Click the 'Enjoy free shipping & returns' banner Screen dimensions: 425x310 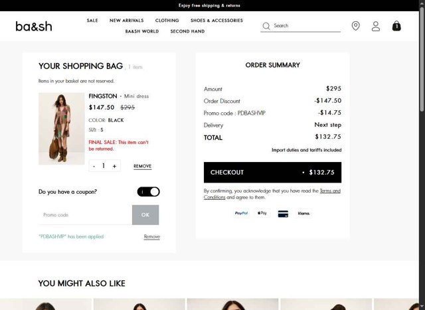[x=209, y=5]
